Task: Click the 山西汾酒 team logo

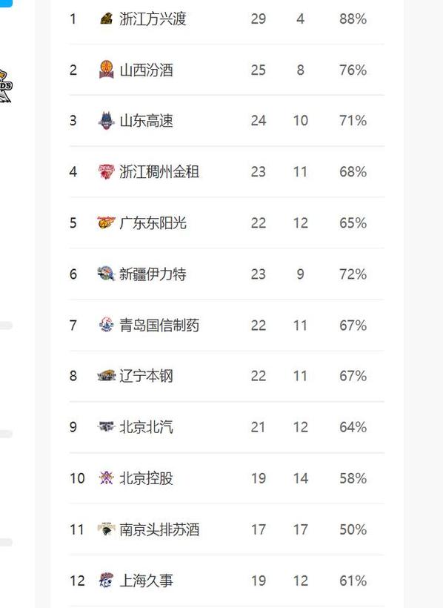Action: coord(104,70)
